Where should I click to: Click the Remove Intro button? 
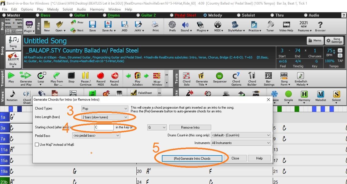[x=190, y=128]
